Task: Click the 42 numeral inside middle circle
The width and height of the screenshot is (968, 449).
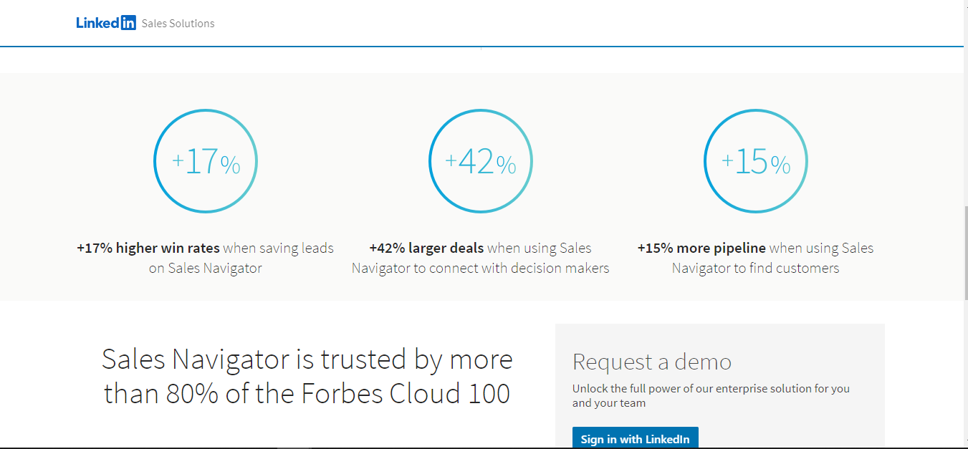Action: tap(476, 162)
